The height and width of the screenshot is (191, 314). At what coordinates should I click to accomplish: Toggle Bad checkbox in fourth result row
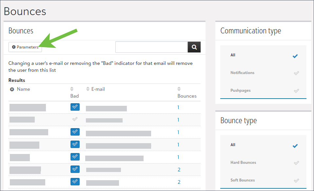[x=75, y=144]
